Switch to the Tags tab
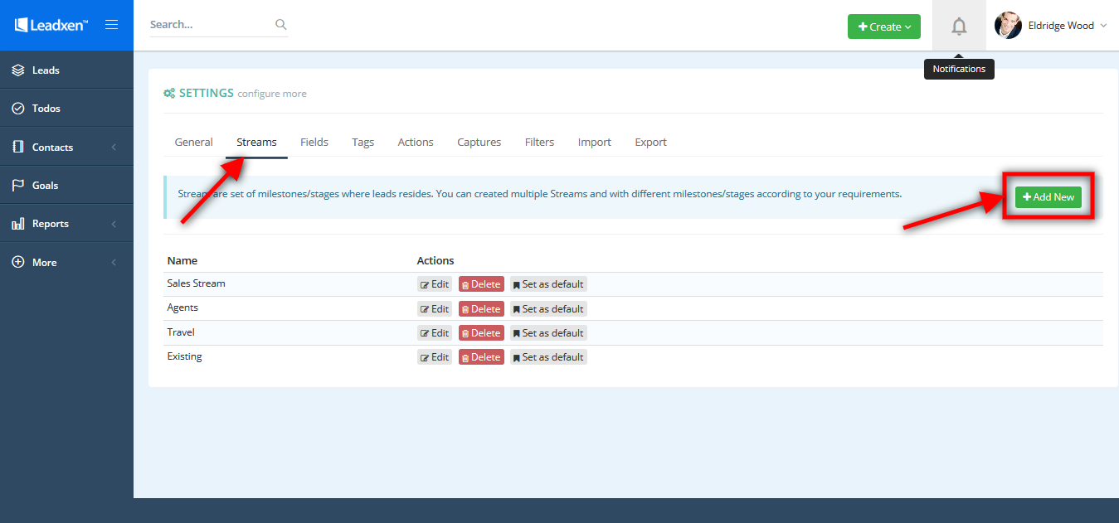Image resolution: width=1119 pixels, height=523 pixels. point(362,142)
